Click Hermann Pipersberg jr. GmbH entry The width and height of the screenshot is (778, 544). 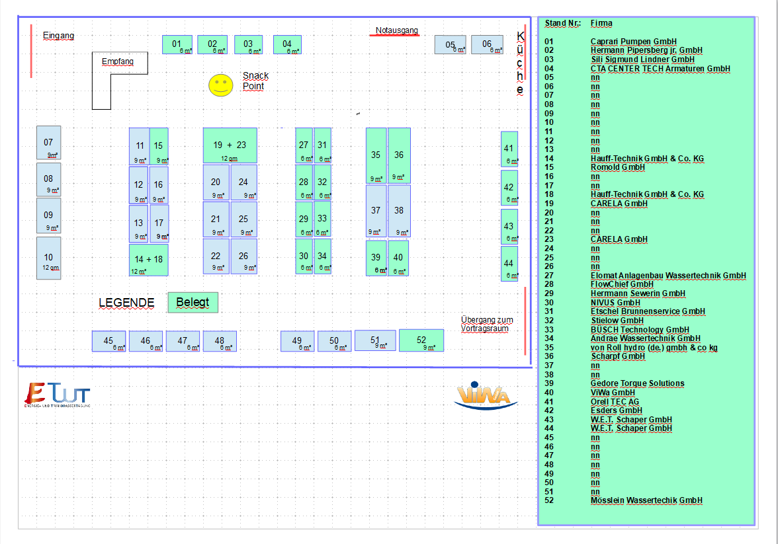tap(646, 50)
